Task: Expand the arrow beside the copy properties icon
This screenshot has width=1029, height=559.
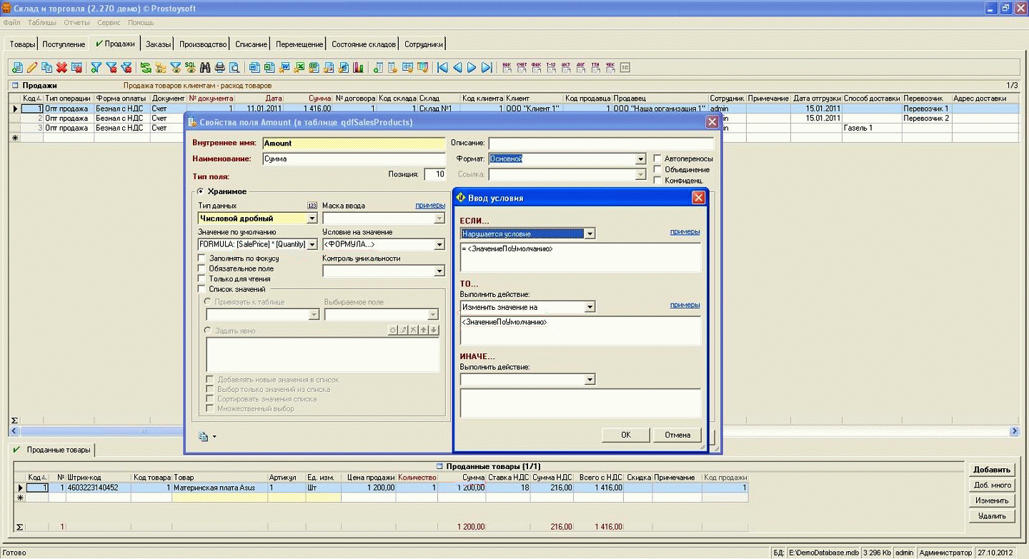Action: [x=214, y=437]
